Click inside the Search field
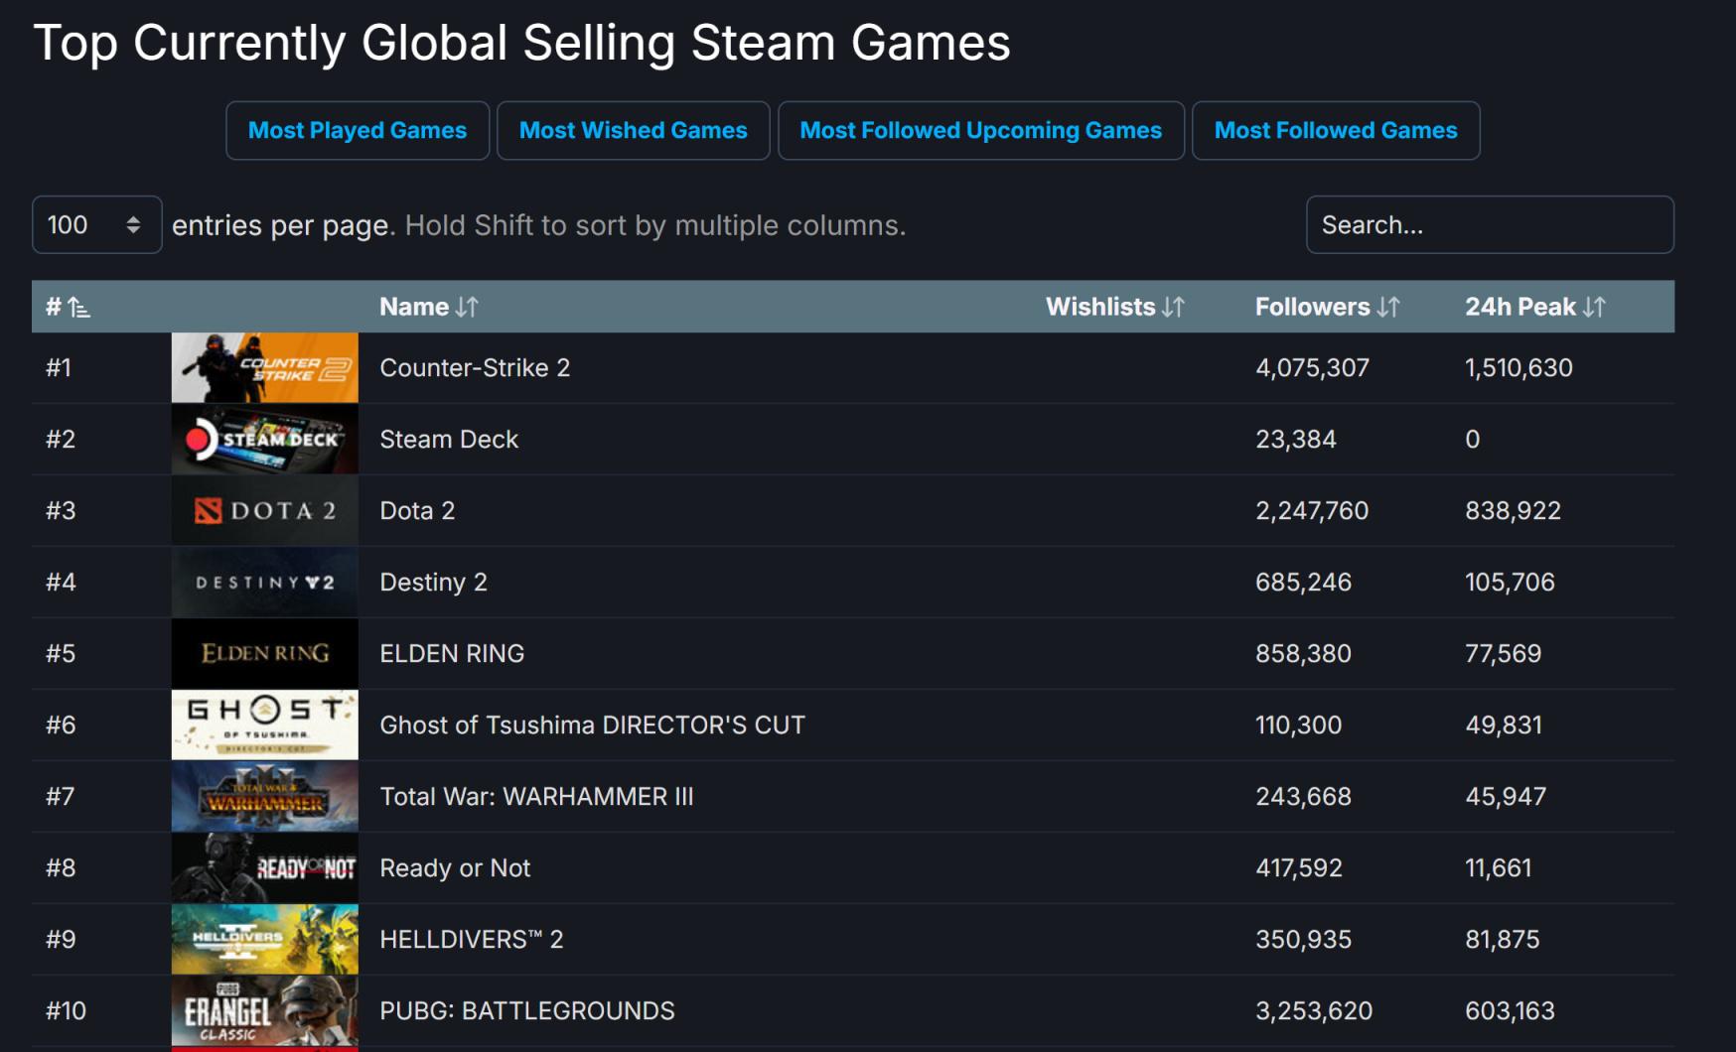 [1489, 225]
